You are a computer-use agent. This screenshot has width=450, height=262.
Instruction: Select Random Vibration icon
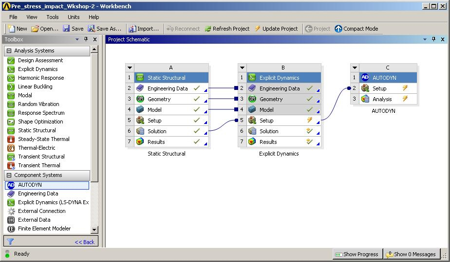click(x=11, y=104)
